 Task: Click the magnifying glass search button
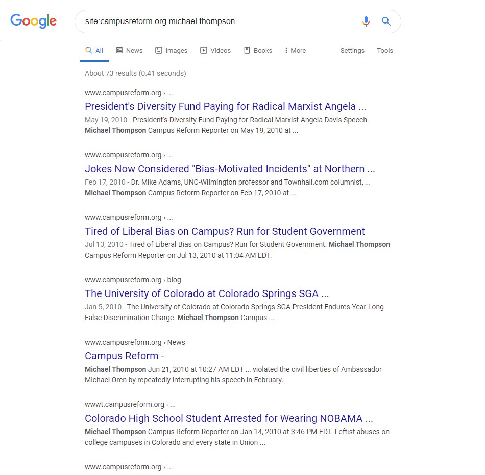(x=386, y=21)
